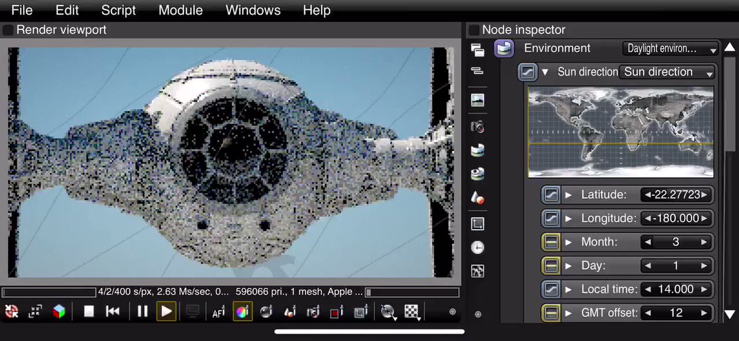Open the Edit menu
739x341 pixels.
[x=67, y=10]
